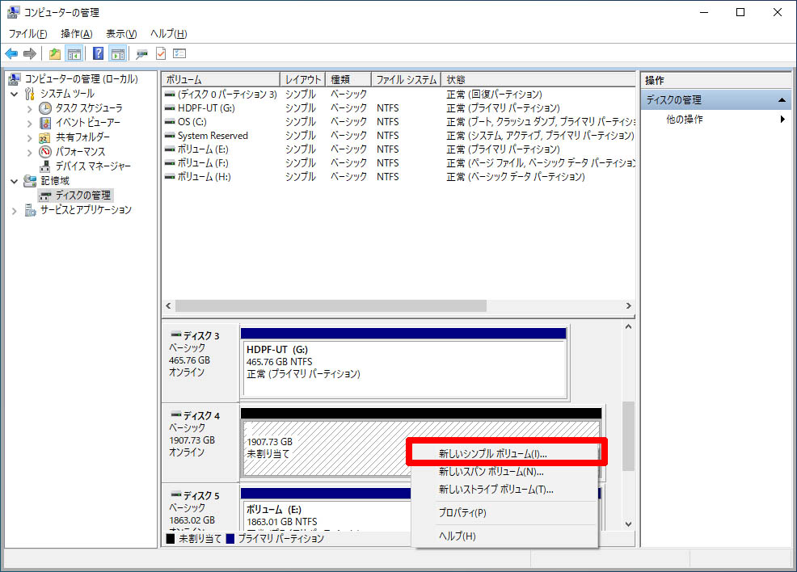Open パフォーマンス in the tree
The width and height of the screenshot is (797, 572).
coord(80,151)
